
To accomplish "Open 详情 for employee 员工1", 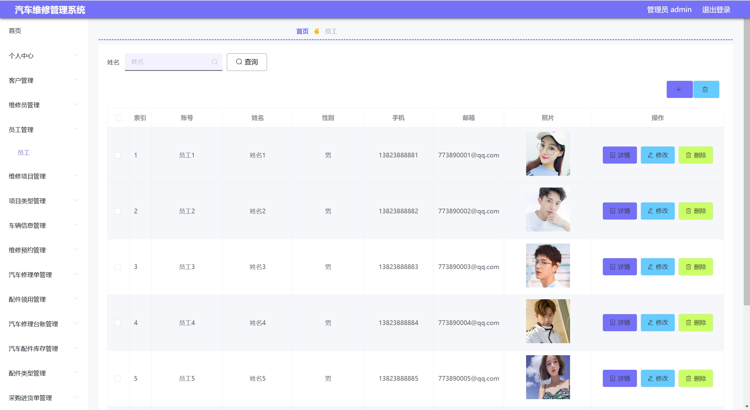I will (619, 155).
